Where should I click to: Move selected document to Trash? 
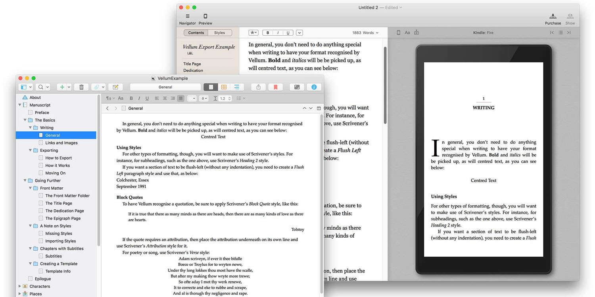click(x=81, y=87)
